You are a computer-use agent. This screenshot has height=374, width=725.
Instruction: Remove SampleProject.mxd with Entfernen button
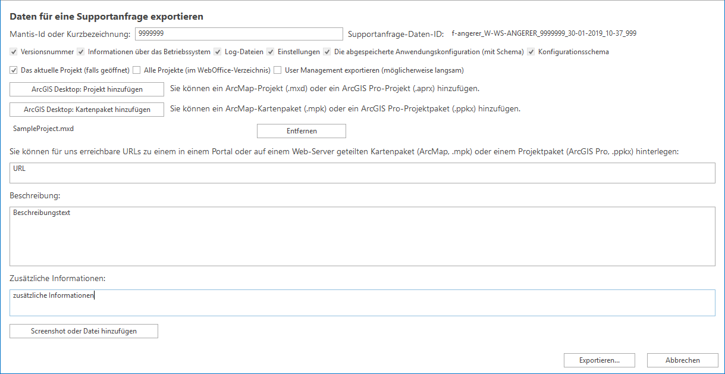[x=301, y=130]
